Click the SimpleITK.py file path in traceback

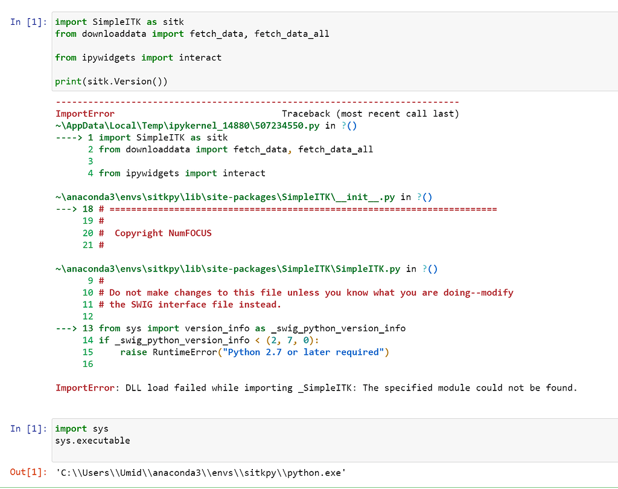tap(229, 269)
